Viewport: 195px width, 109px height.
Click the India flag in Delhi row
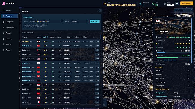pos(38,89)
